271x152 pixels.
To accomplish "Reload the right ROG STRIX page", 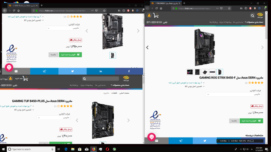I will pyautogui.click(x=157, y=8).
